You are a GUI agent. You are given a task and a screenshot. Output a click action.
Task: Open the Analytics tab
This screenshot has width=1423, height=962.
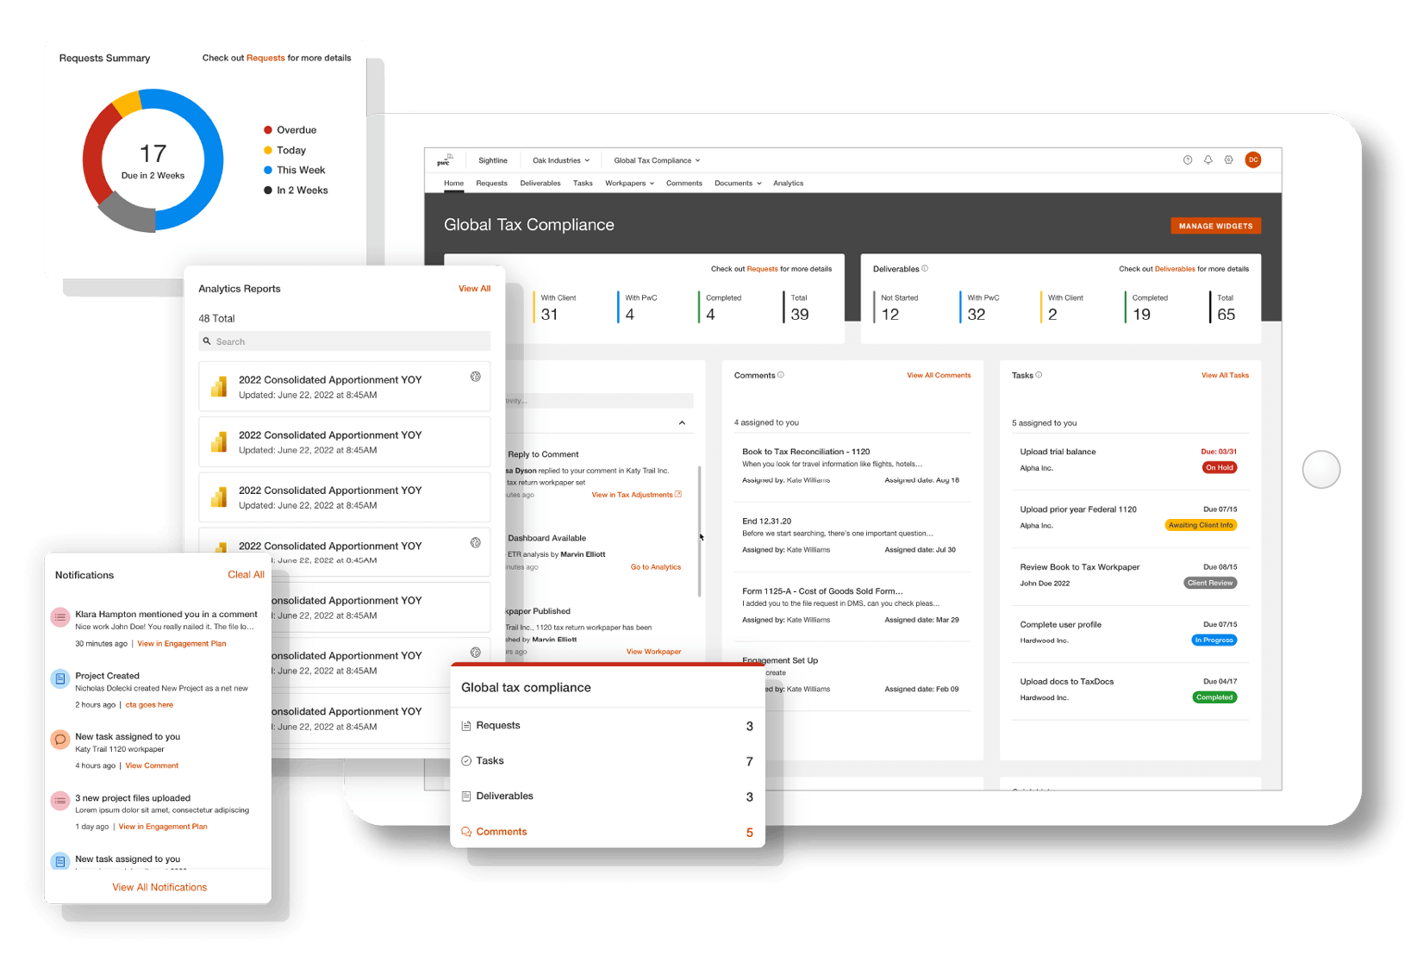coord(788,184)
